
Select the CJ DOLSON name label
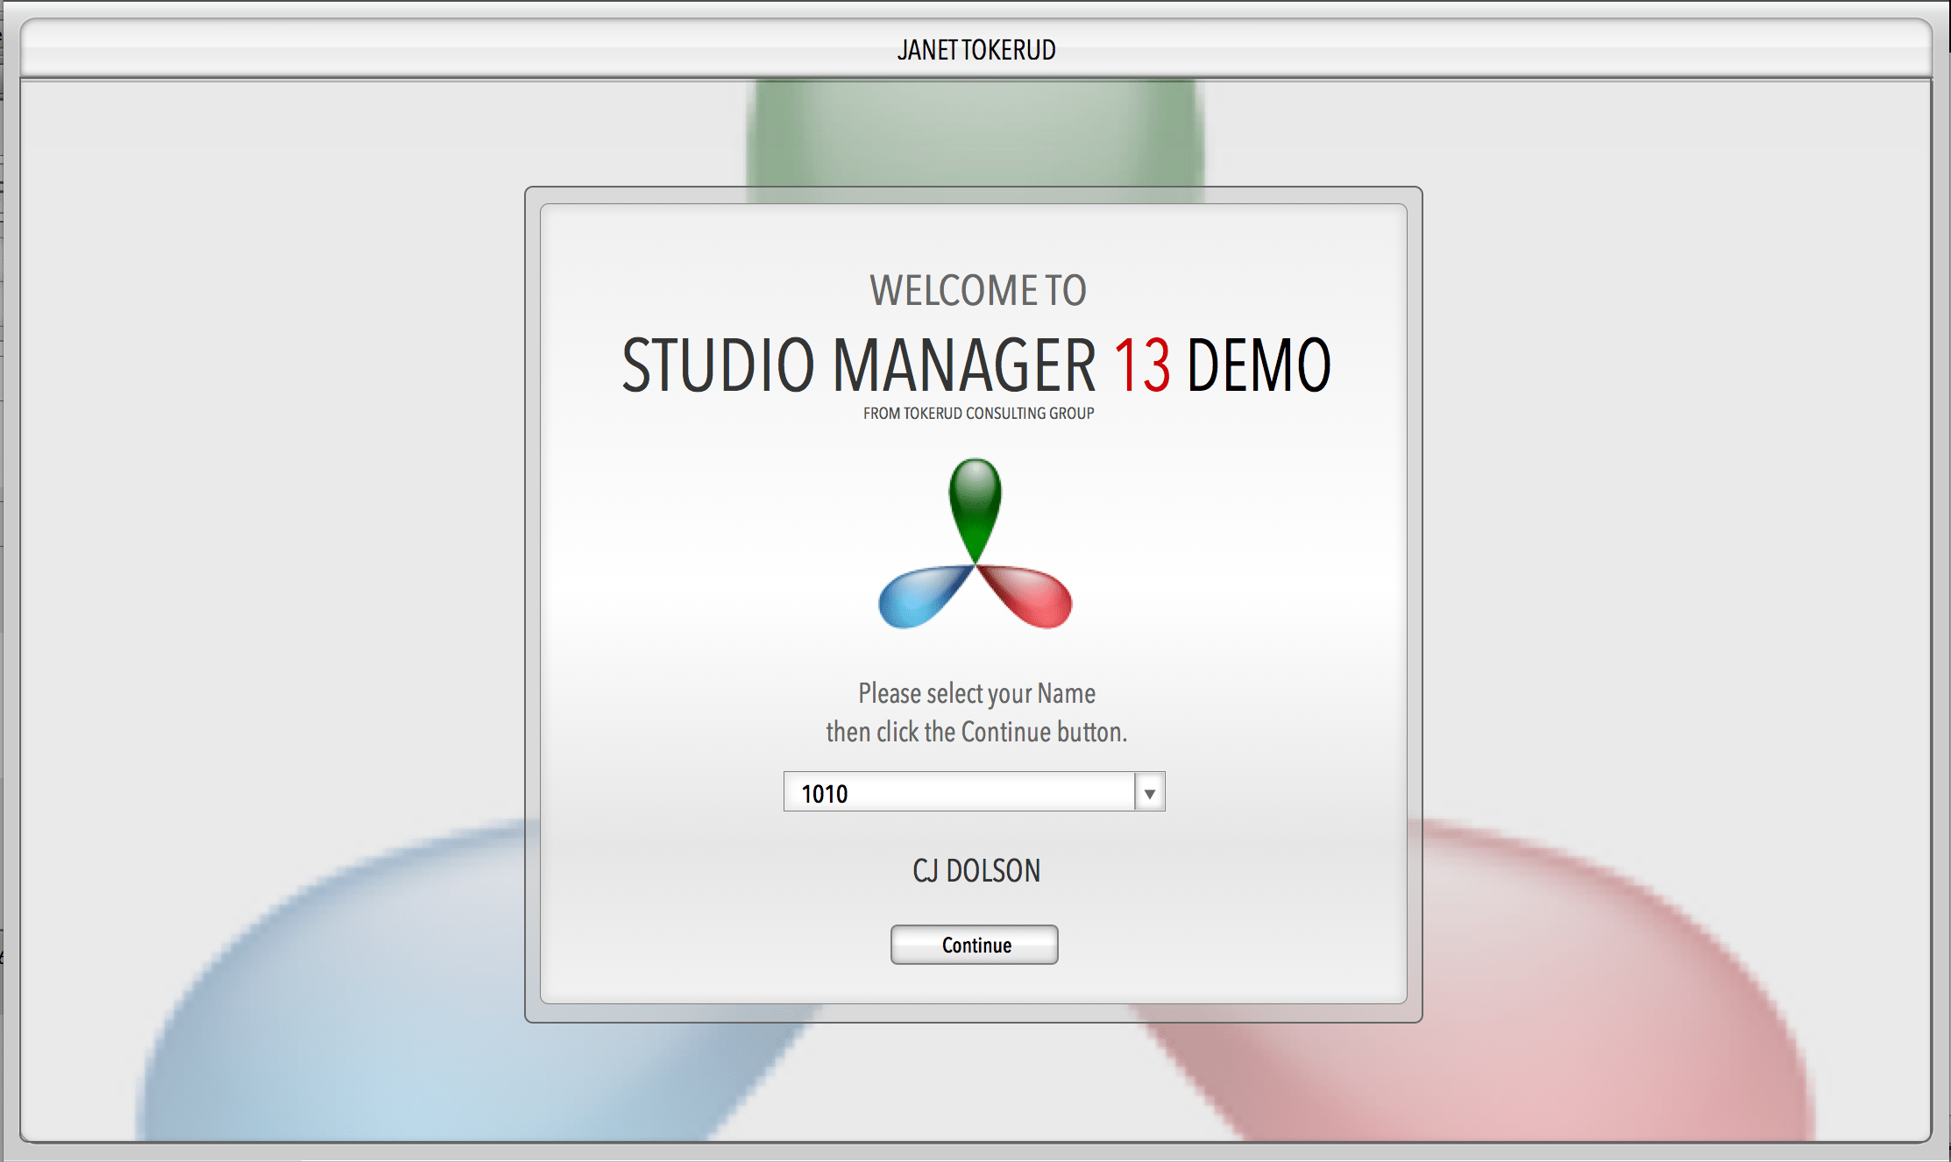click(974, 870)
